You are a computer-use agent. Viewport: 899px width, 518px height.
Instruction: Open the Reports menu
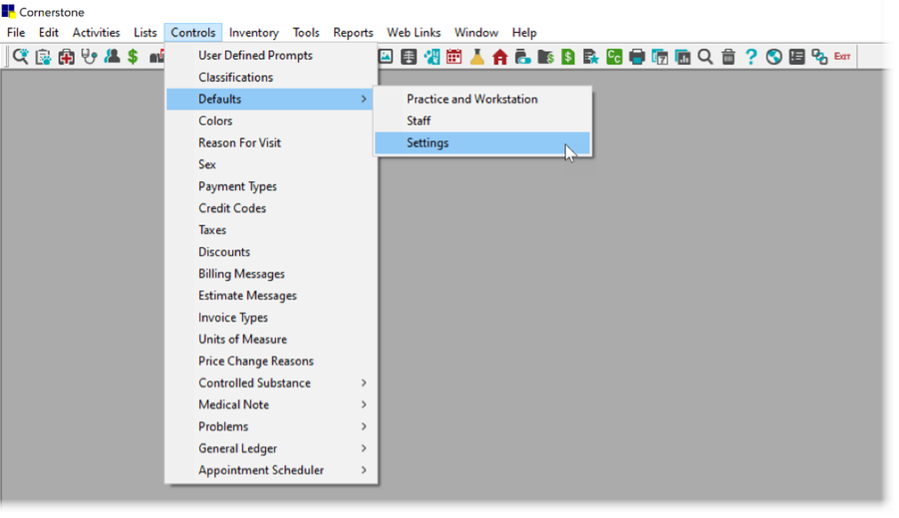pos(353,33)
